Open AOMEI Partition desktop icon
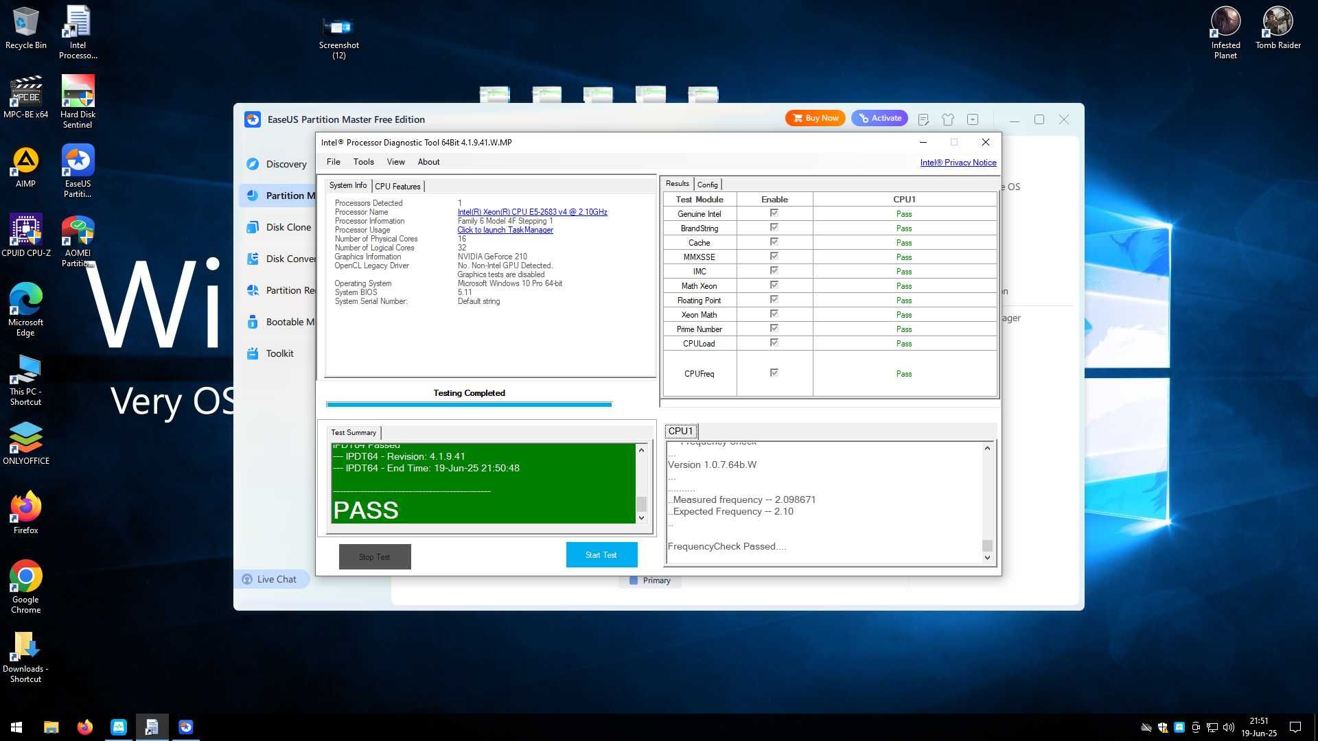This screenshot has height=741, width=1318. (x=78, y=240)
